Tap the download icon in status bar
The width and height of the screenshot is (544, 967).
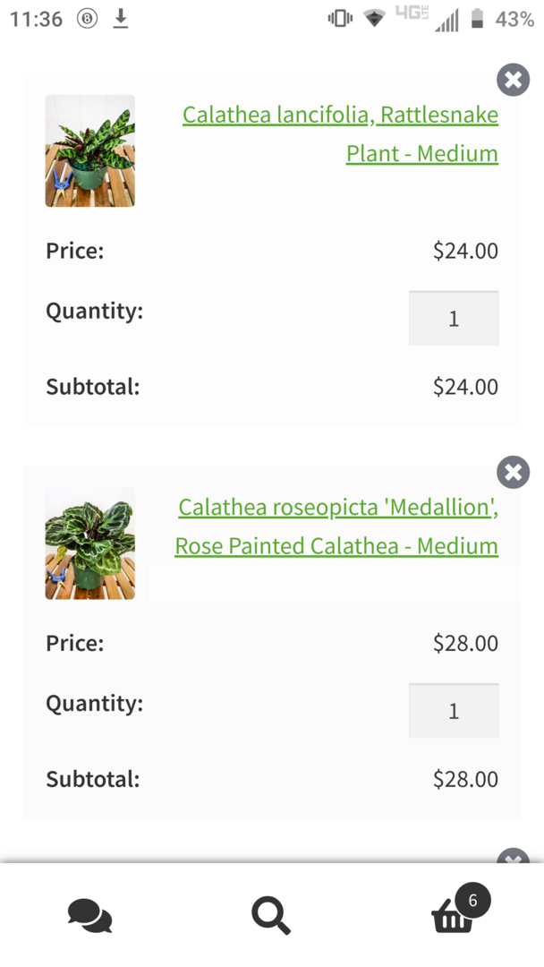[121, 19]
